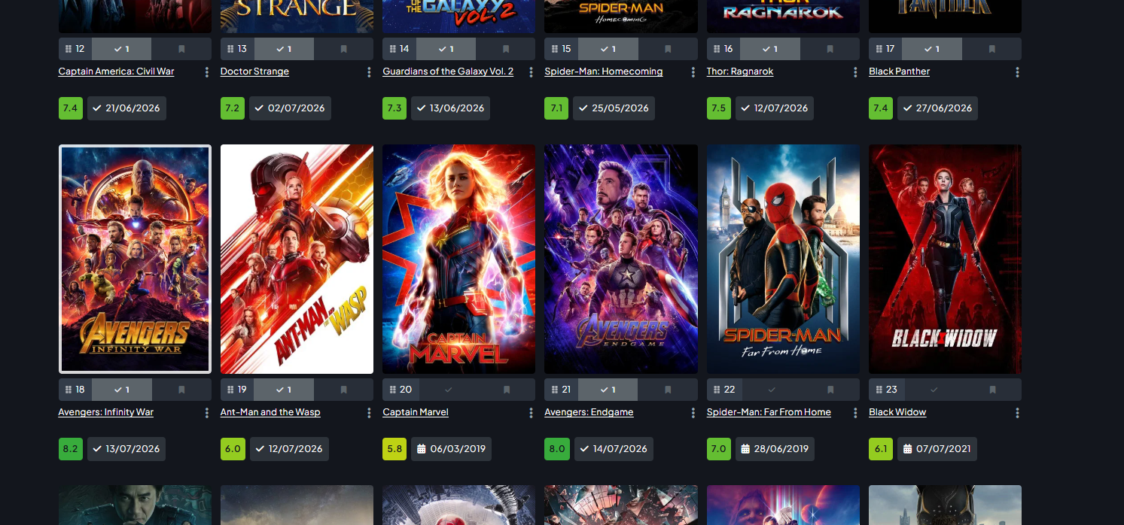Bookmark Thor: Ragnarok to watchlist
Screen dimensions: 1124x525
830,49
